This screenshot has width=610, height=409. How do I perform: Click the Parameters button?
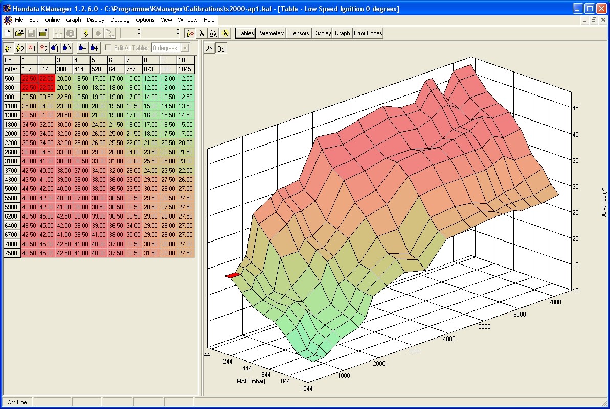(270, 33)
